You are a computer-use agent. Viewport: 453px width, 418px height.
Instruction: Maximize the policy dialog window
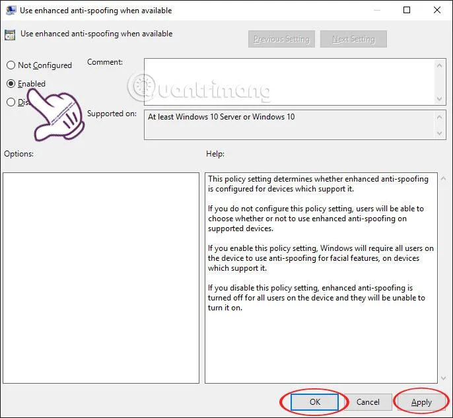[407, 10]
